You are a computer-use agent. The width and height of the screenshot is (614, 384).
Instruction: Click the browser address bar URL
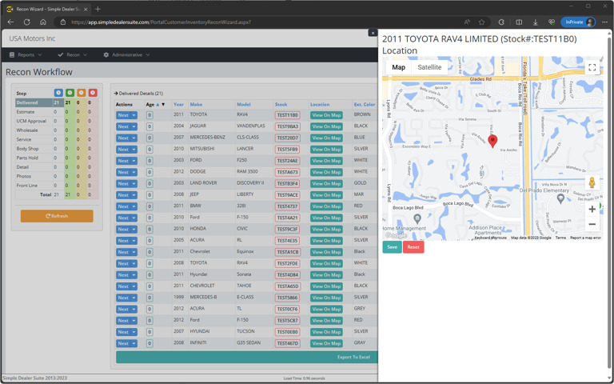(161, 22)
